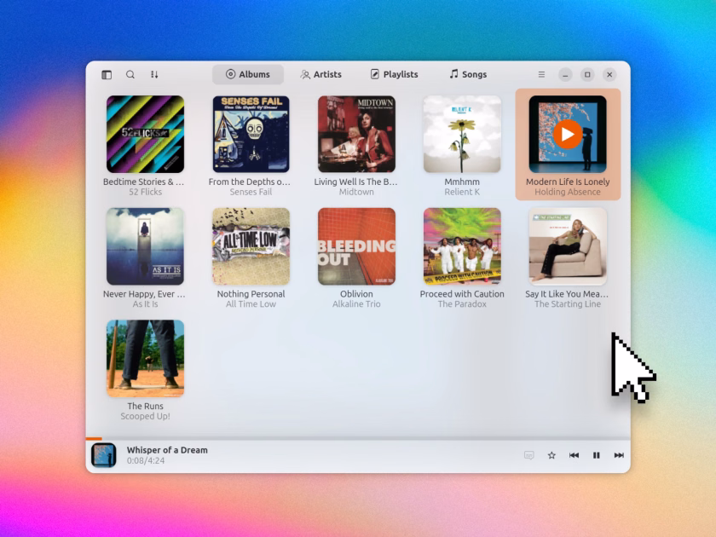The width and height of the screenshot is (716, 537).
Task: Click the Relient K artist label
Action: 462,192
